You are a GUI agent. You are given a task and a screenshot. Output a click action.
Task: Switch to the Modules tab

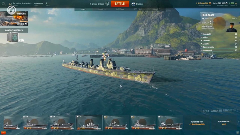pos(102,9)
